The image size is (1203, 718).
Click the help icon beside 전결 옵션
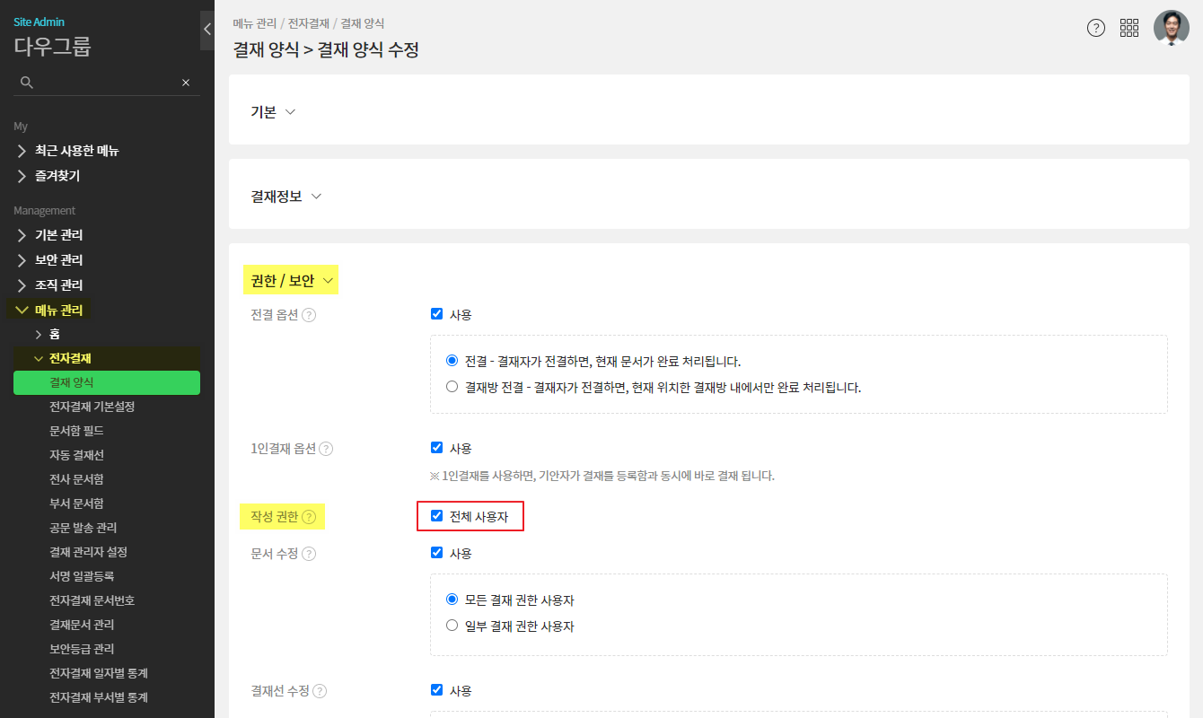pyautogui.click(x=309, y=315)
